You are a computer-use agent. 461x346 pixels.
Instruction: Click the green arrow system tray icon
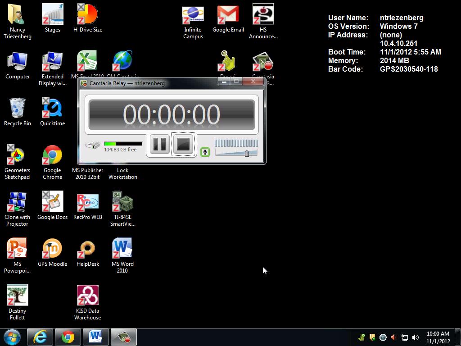362,337
